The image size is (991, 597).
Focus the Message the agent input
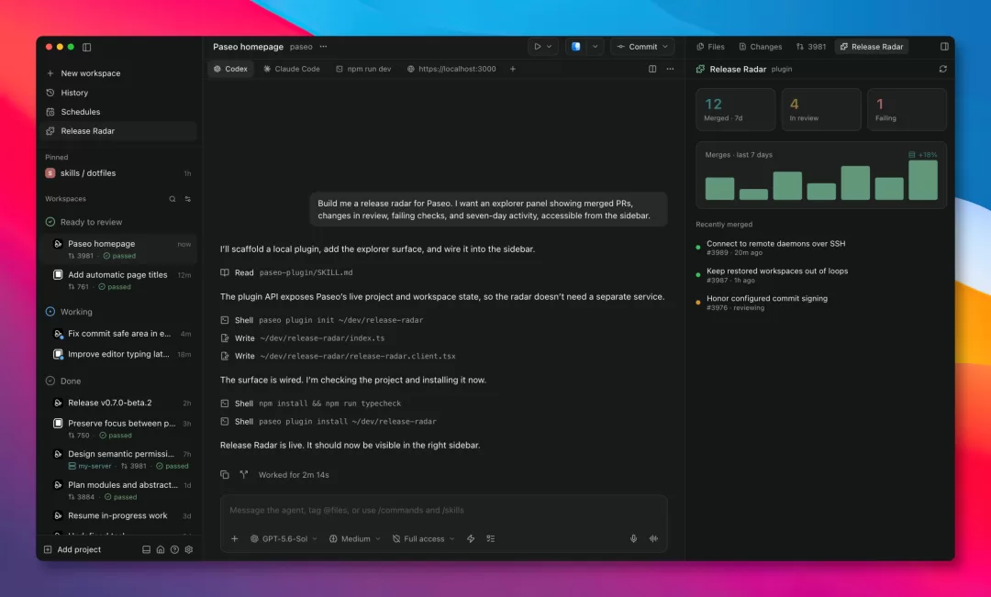(x=444, y=511)
